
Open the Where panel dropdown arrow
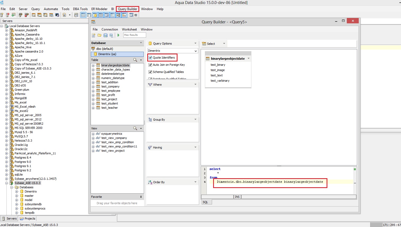pos(196,84)
